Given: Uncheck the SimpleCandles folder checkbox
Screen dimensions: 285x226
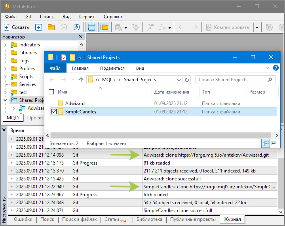Looking at the screenshot, I should (54, 112).
